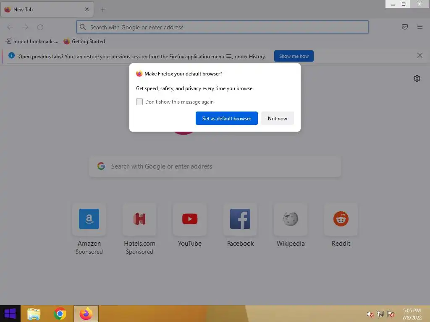This screenshot has width=430, height=322.
Task: Open the Firefox application menu
Action: click(x=420, y=27)
